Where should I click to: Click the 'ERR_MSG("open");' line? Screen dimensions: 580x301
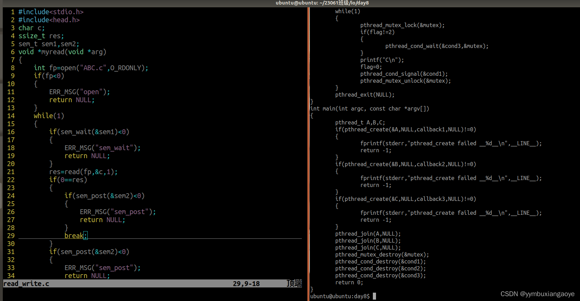pyautogui.click(x=79, y=92)
